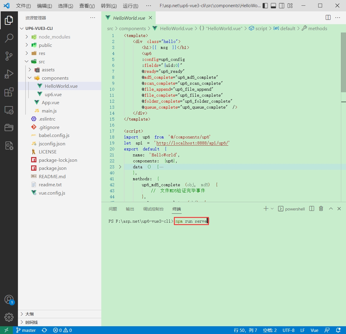Image resolution: width=346 pixels, height=334 pixels.
Task: Open package.json in the explorer
Action: [53, 168]
